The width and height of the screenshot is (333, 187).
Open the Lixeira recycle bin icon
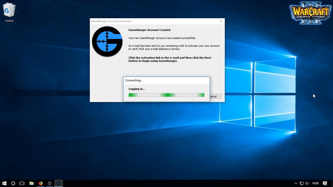[x=9, y=12]
